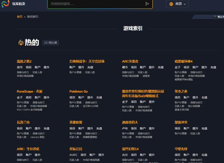This screenshot has height=163, width=224.
Task: Select 充值 under 部落冲突
Action: point(204,128)
